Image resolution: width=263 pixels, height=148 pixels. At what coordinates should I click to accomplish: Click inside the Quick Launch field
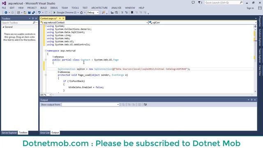(x=222, y=2)
